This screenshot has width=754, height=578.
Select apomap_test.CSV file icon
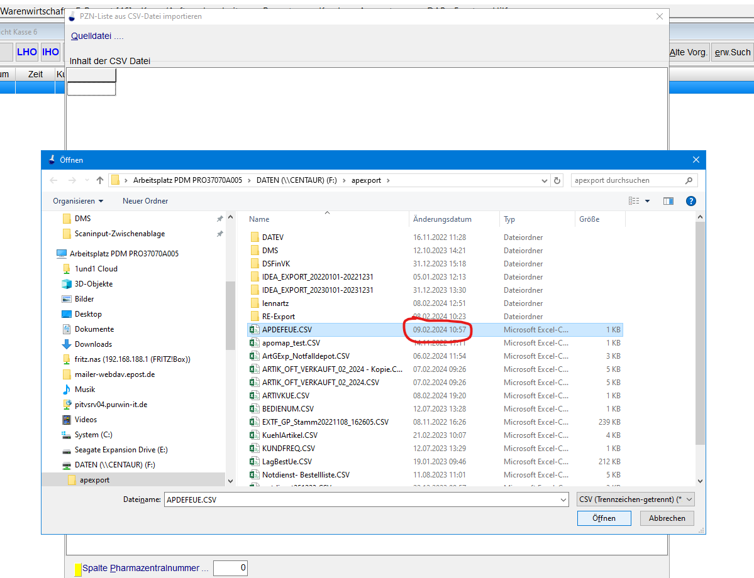(254, 343)
